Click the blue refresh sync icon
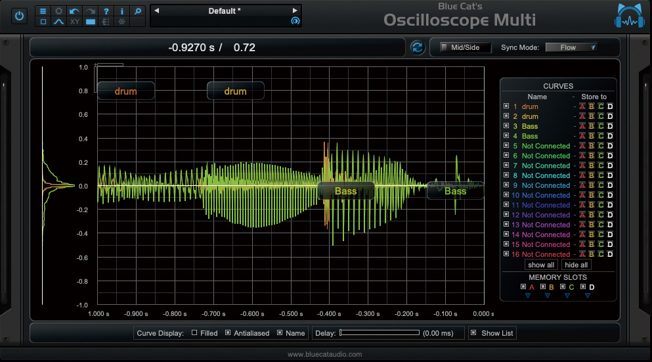The height and width of the screenshot is (362, 652). click(x=418, y=47)
